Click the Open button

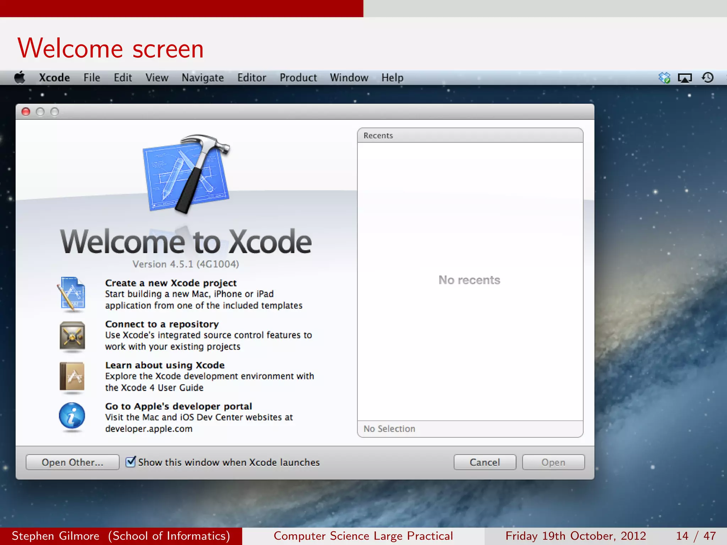click(x=553, y=462)
